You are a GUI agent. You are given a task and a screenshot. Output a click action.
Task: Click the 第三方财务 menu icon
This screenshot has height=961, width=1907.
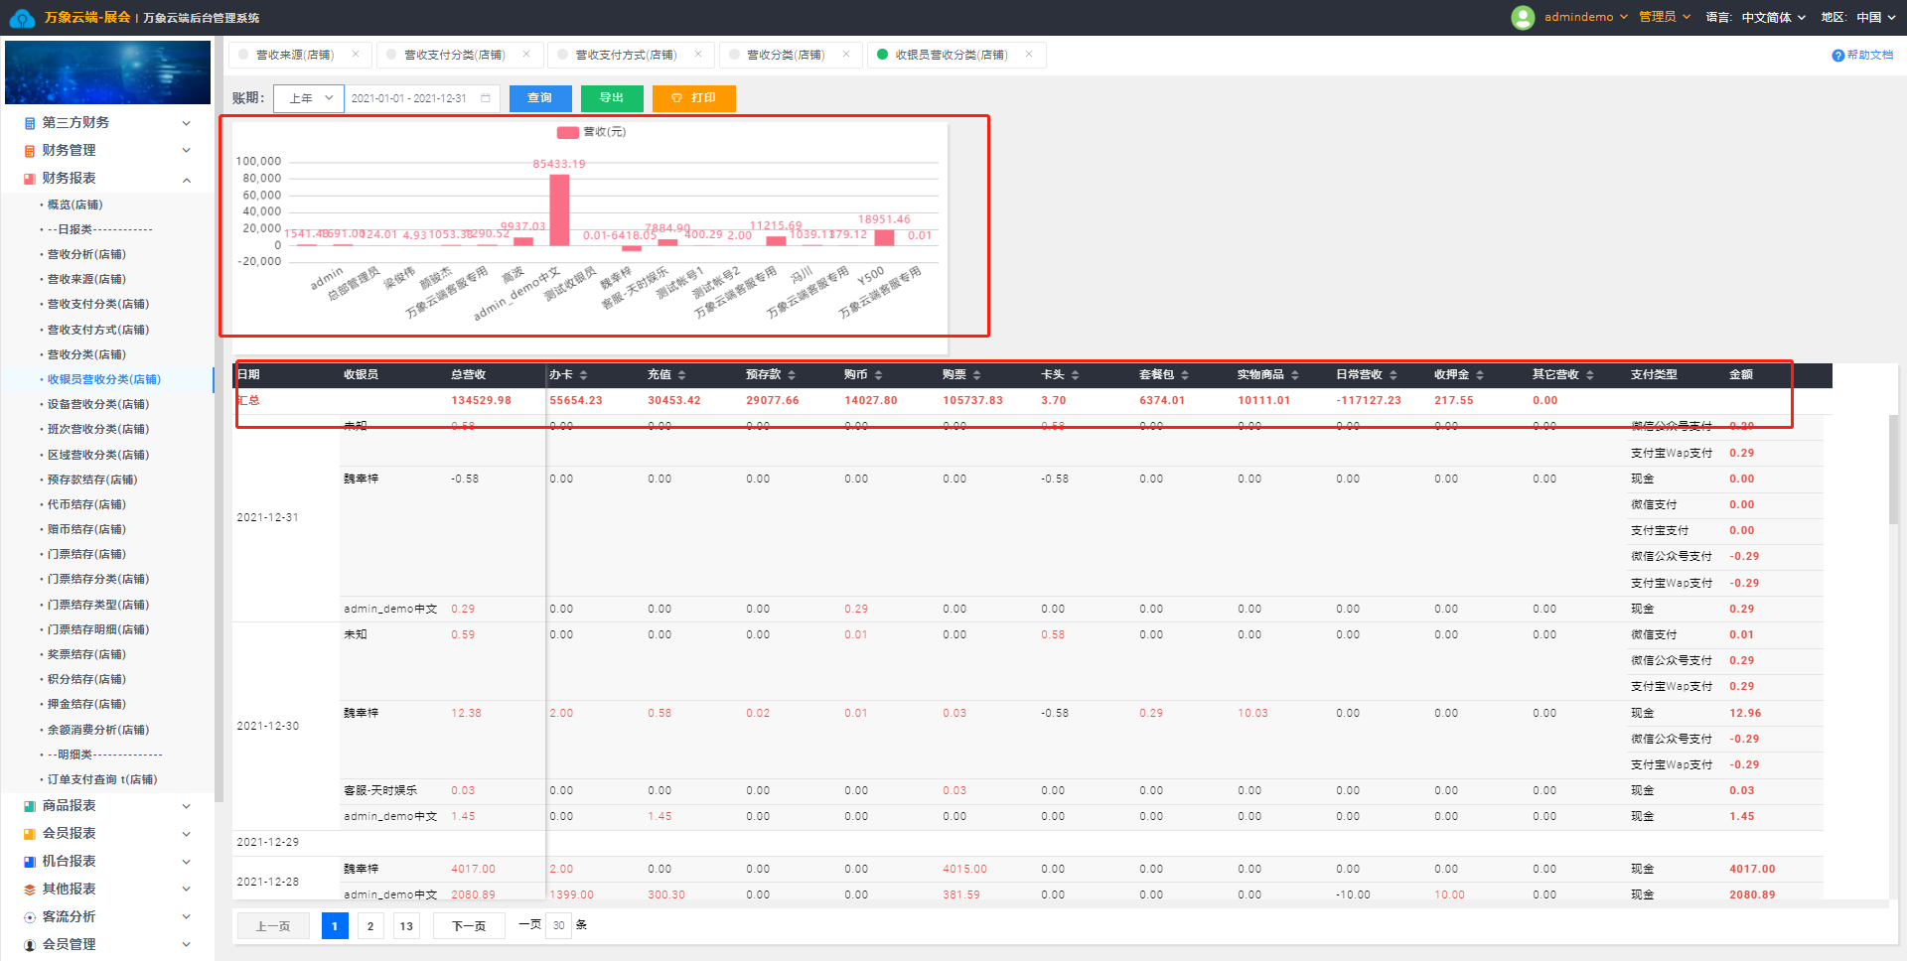click(30, 123)
